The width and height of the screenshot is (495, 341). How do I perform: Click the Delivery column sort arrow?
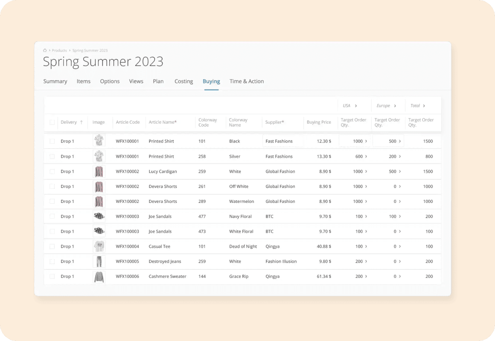81,122
